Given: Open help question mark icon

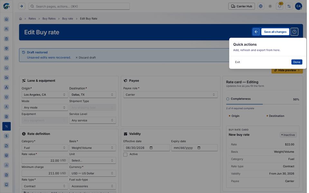Looking at the screenshot, I should (294, 32).
